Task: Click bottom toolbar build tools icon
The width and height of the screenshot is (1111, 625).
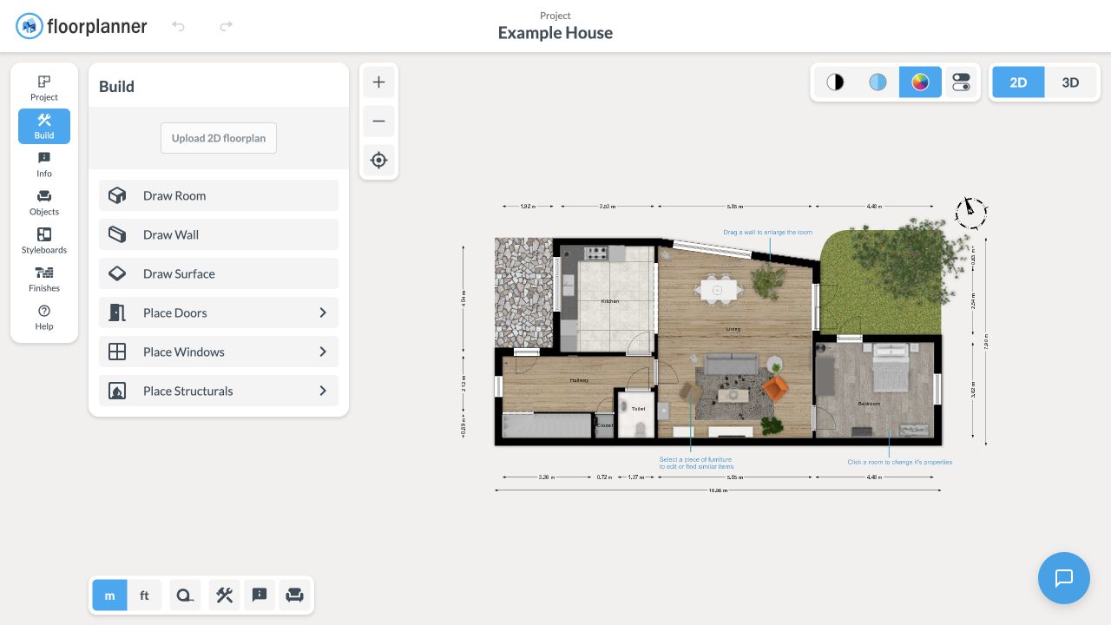Action: pyautogui.click(x=225, y=595)
